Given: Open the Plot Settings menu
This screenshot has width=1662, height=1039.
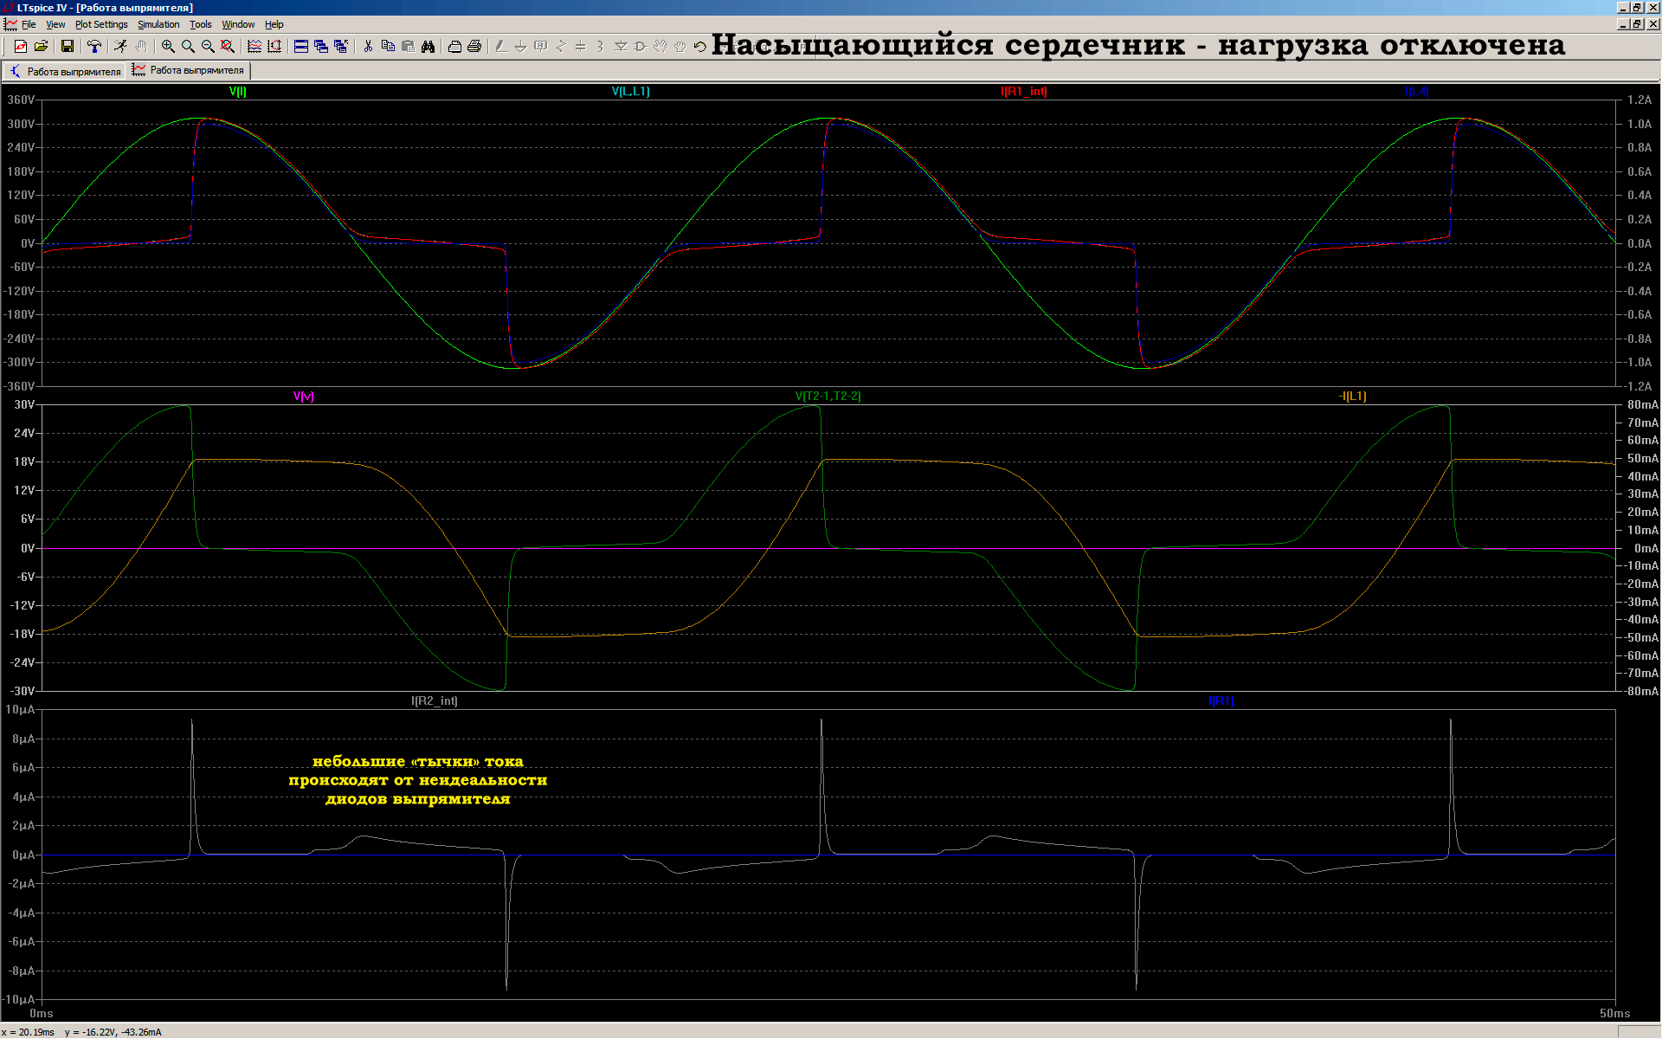Looking at the screenshot, I should pos(101,24).
